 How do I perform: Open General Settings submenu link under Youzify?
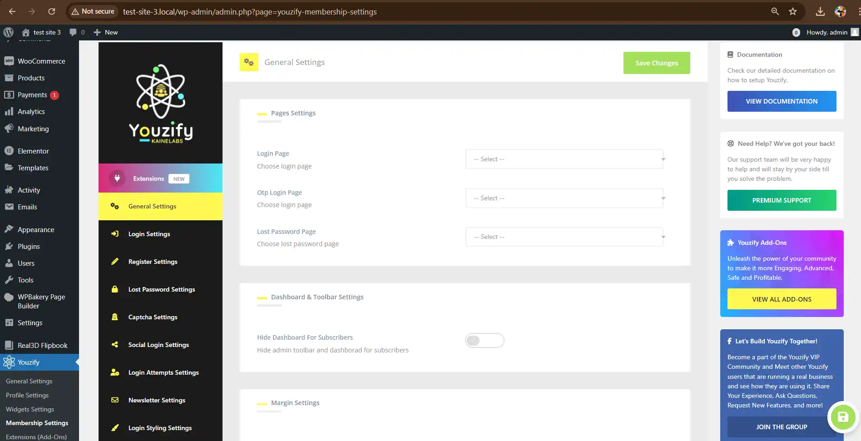pos(29,381)
